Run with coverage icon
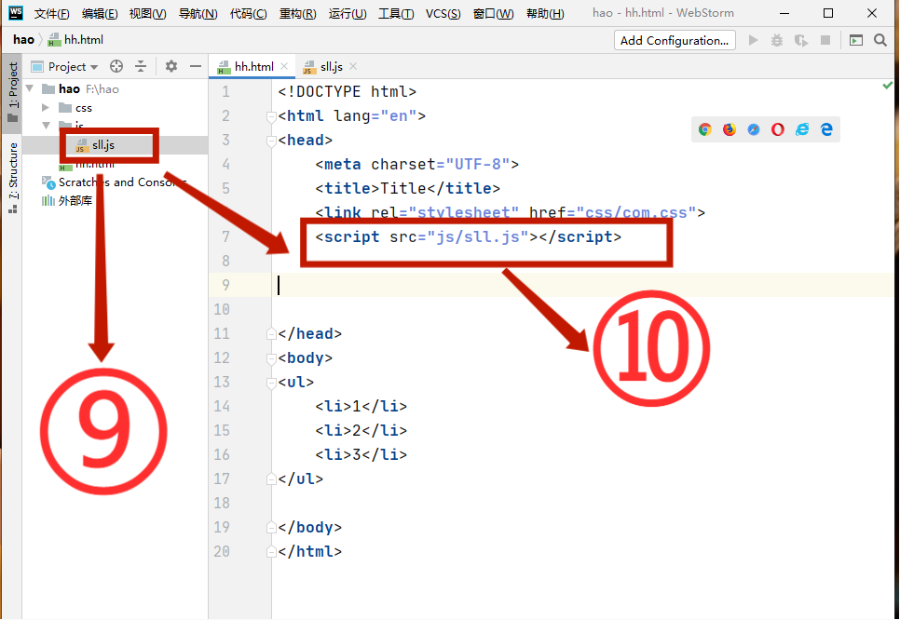 click(x=801, y=40)
